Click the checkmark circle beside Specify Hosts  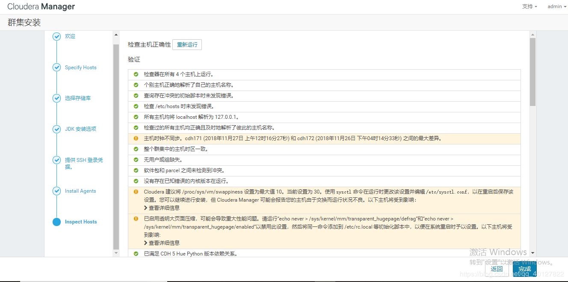pos(56,68)
